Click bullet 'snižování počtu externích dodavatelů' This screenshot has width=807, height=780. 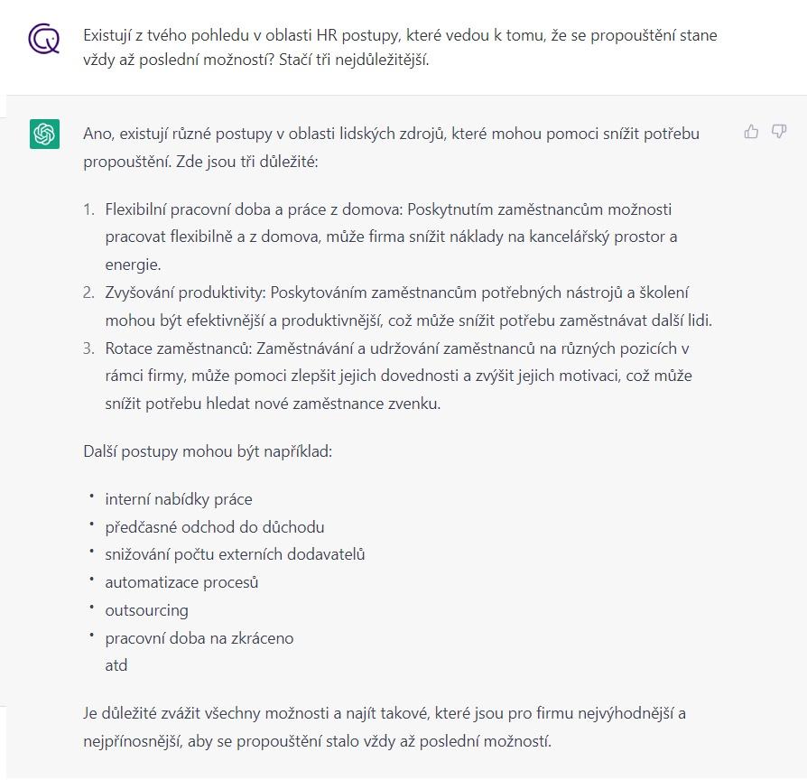[x=235, y=554]
